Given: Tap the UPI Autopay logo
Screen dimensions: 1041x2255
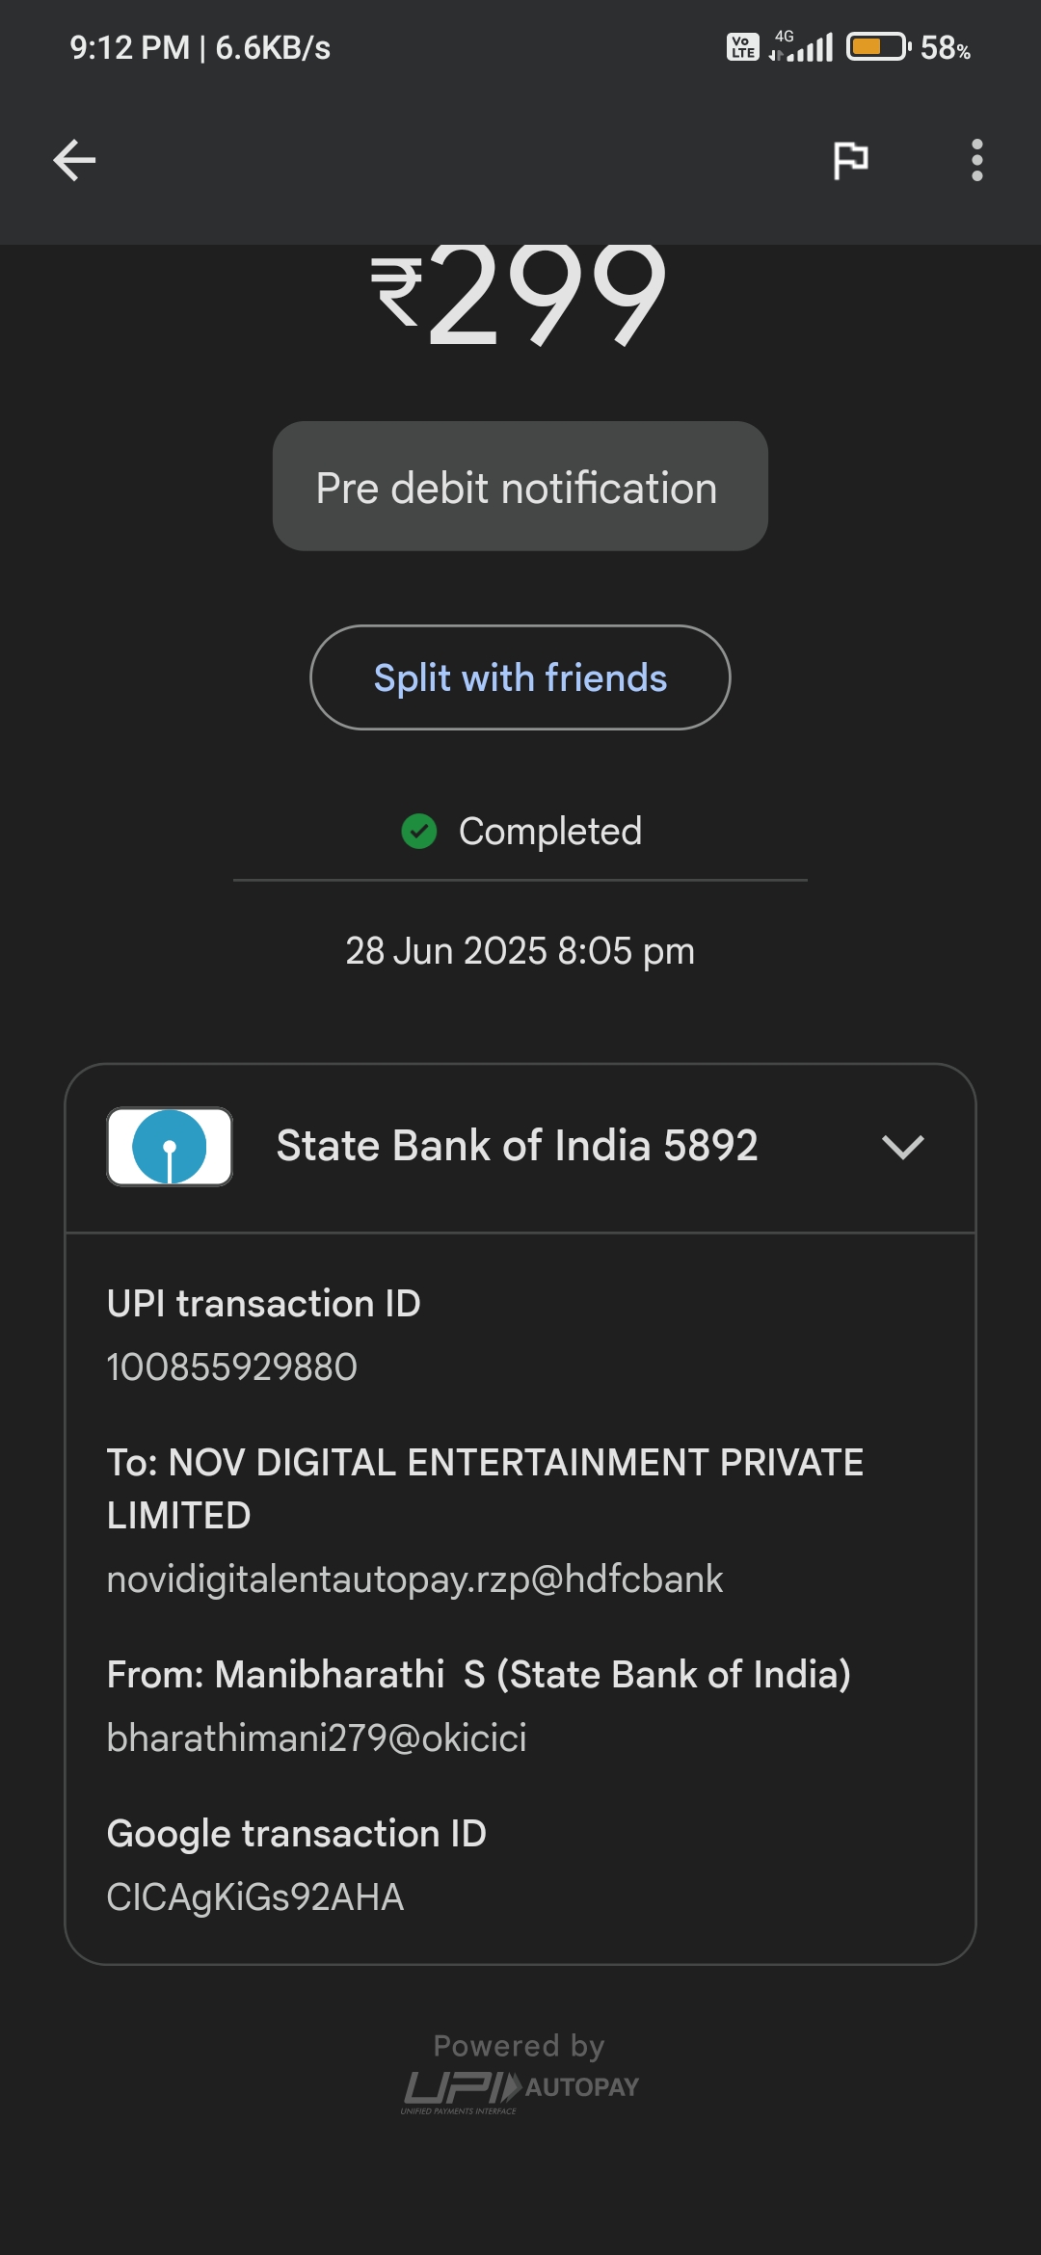Looking at the screenshot, I should coord(520,2089).
